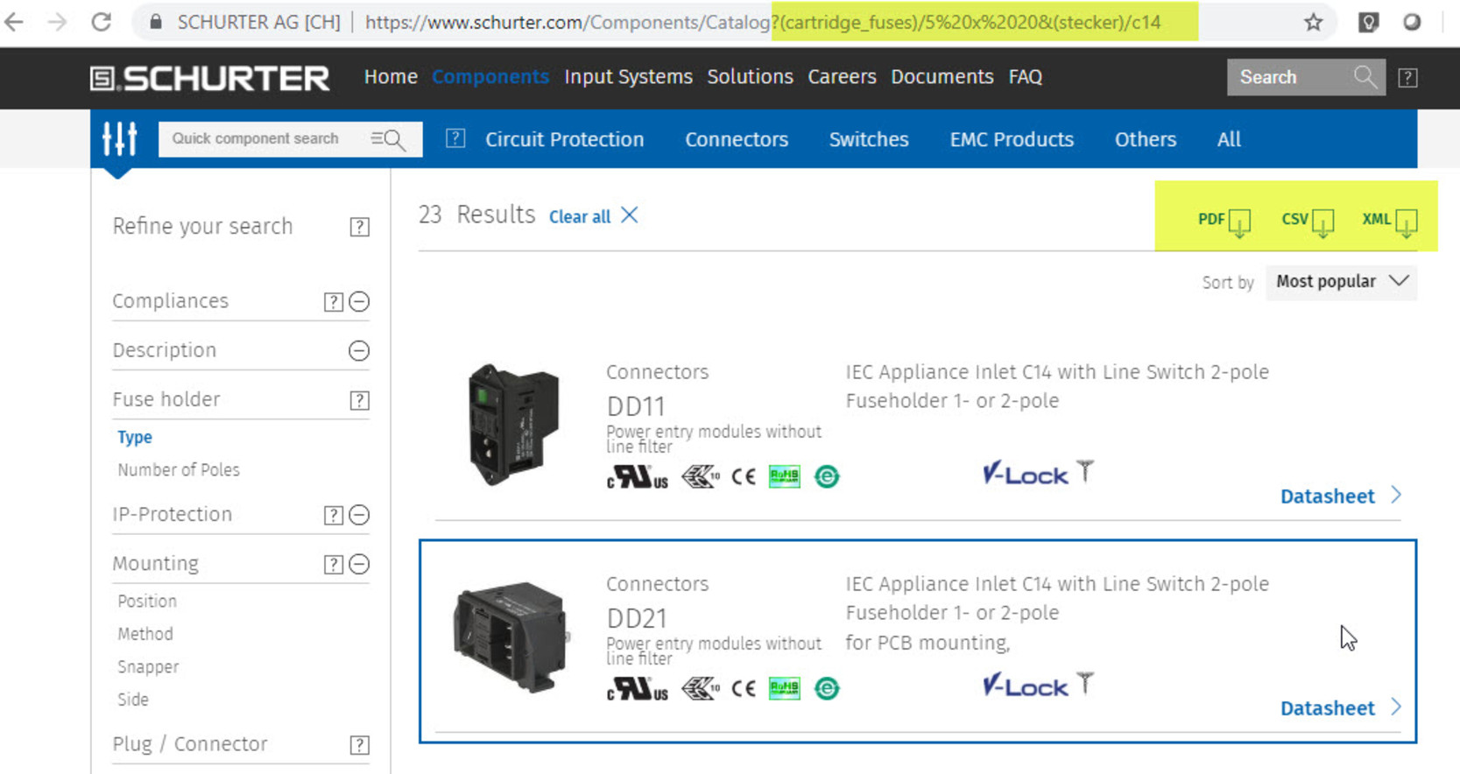Open the Components menu item
The image size is (1460, 774).
tap(490, 77)
